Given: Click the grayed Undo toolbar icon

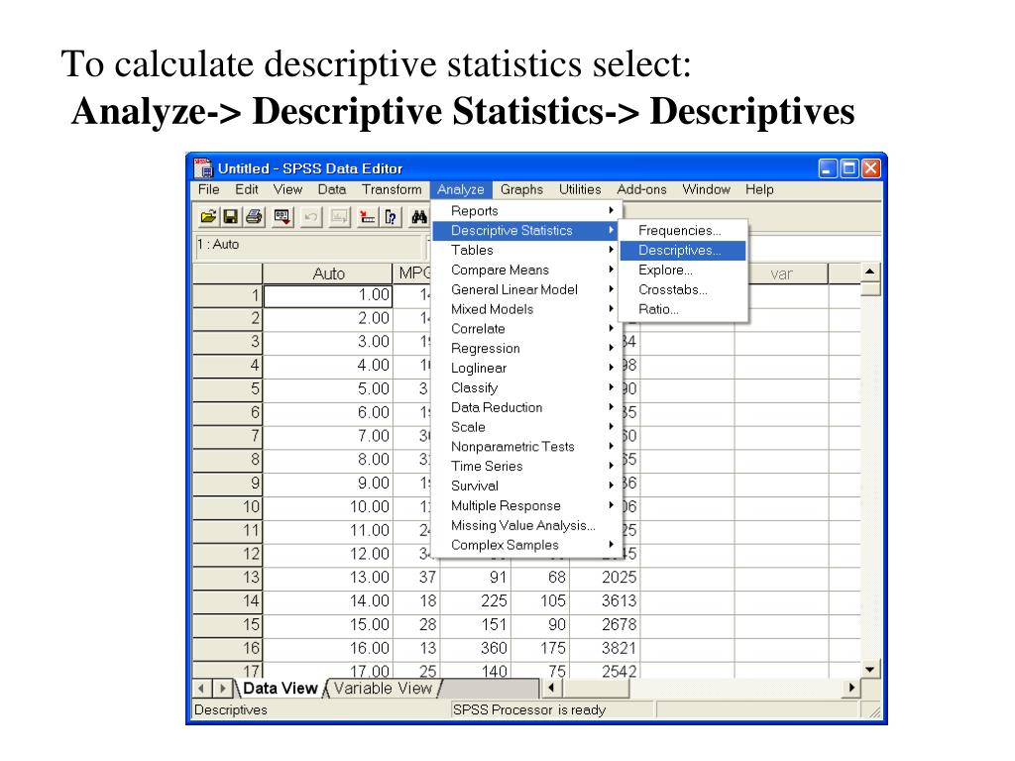Looking at the screenshot, I should (310, 217).
